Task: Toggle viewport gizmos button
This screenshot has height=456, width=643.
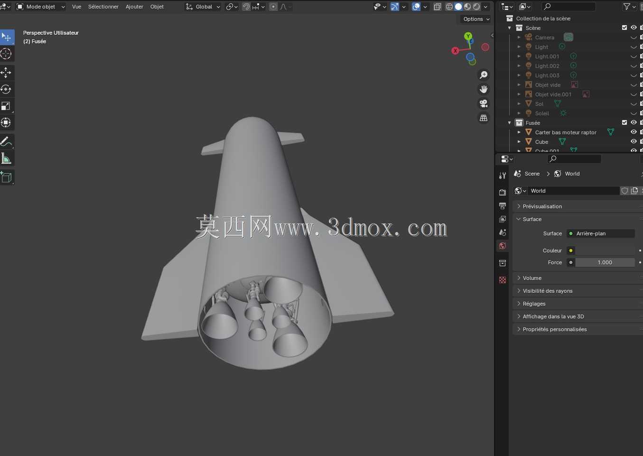Action: 395,7
